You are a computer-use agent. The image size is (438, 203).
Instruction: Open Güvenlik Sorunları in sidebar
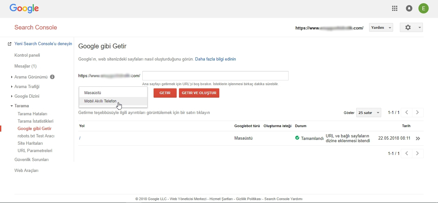[31, 159]
